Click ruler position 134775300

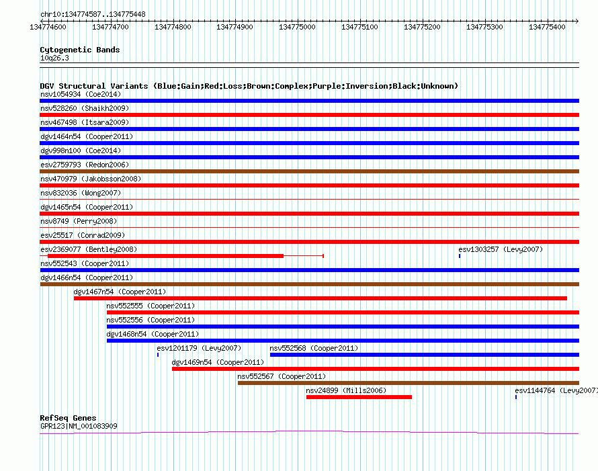484,27
